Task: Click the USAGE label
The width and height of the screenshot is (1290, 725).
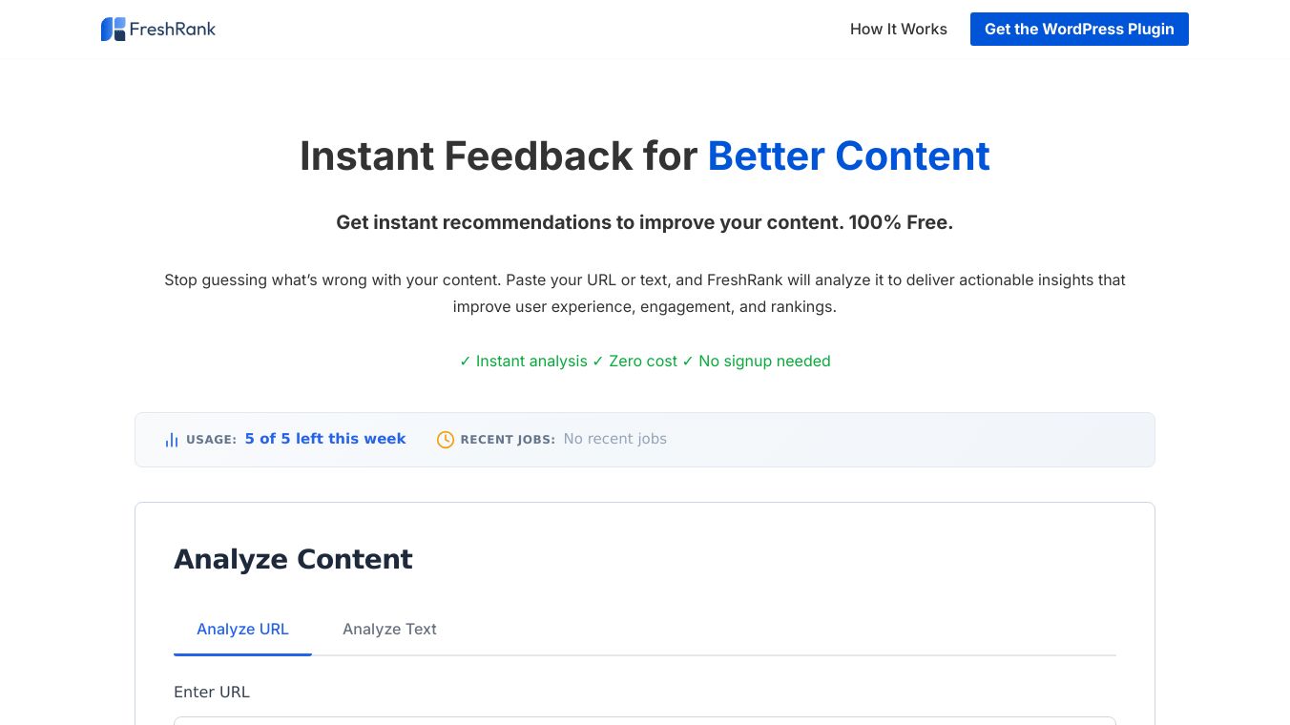Action: pyautogui.click(x=211, y=440)
